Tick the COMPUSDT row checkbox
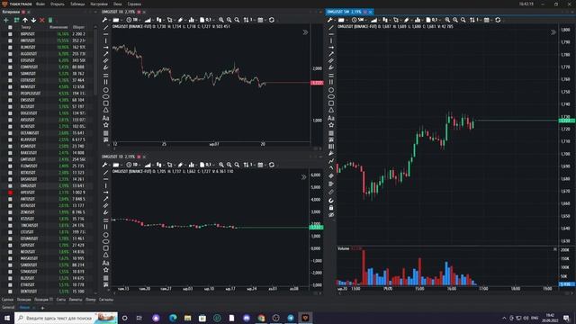This screenshot has height=324, width=576. [x=10, y=67]
